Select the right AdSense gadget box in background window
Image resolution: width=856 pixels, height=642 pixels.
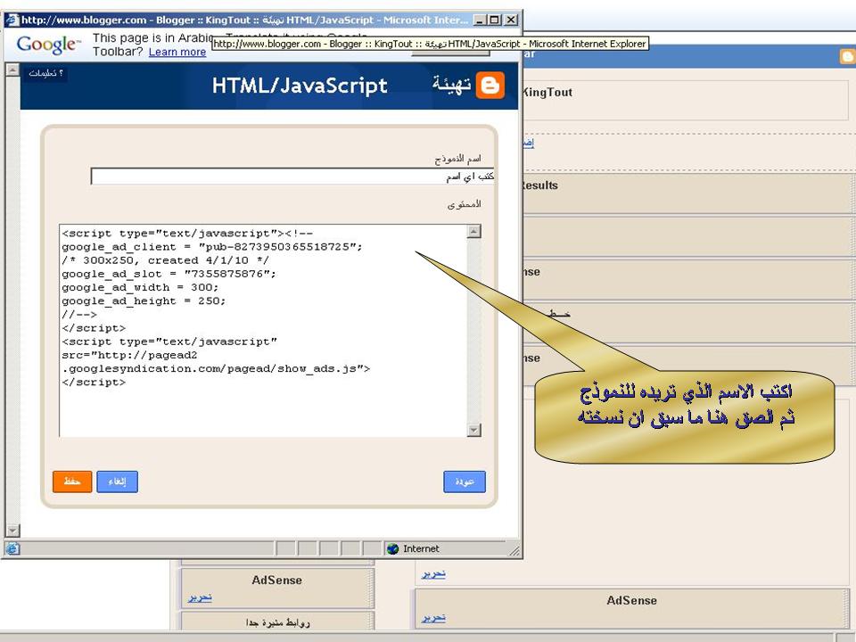click(x=631, y=608)
